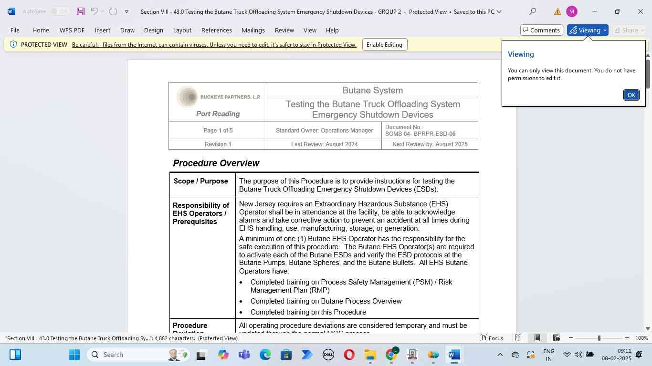Click the yellow warning triangle icon
Image resolution: width=652 pixels, height=366 pixels.
tap(557, 11)
